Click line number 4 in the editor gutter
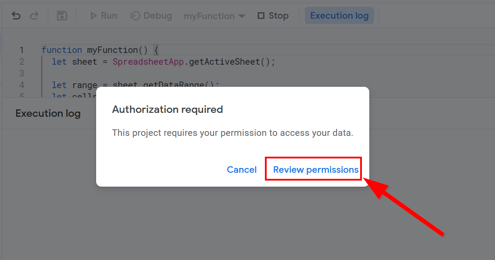The width and height of the screenshot is (495, 260). (22, 85)
